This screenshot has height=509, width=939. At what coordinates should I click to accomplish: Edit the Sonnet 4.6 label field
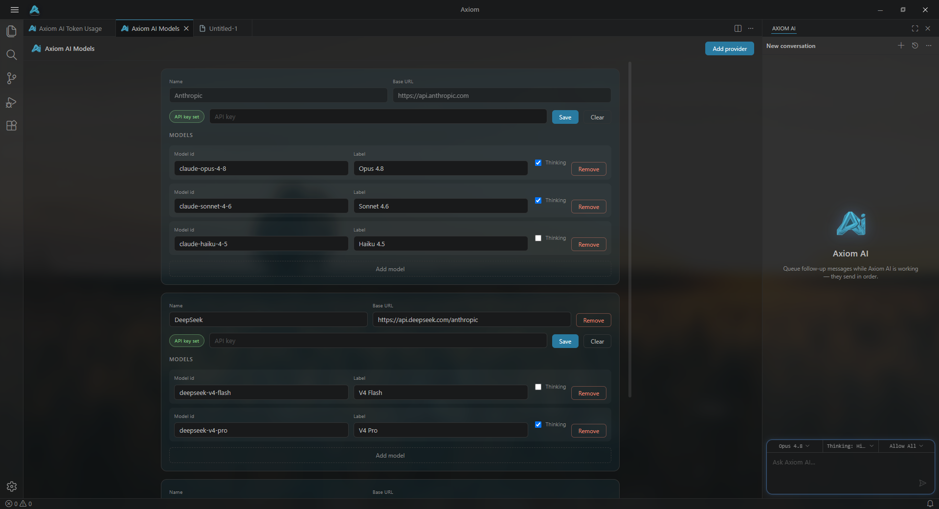point(440,206)
